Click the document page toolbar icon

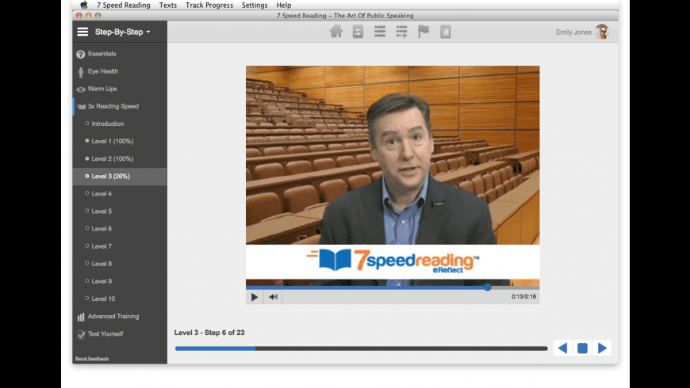click(x=446, y=32)
